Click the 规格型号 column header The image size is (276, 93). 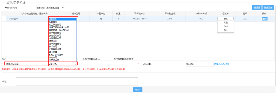tap(76, 13)
